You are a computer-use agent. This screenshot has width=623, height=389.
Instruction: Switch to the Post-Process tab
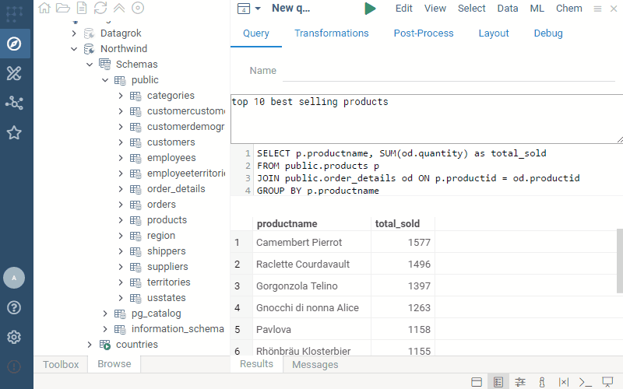point(424,33)
